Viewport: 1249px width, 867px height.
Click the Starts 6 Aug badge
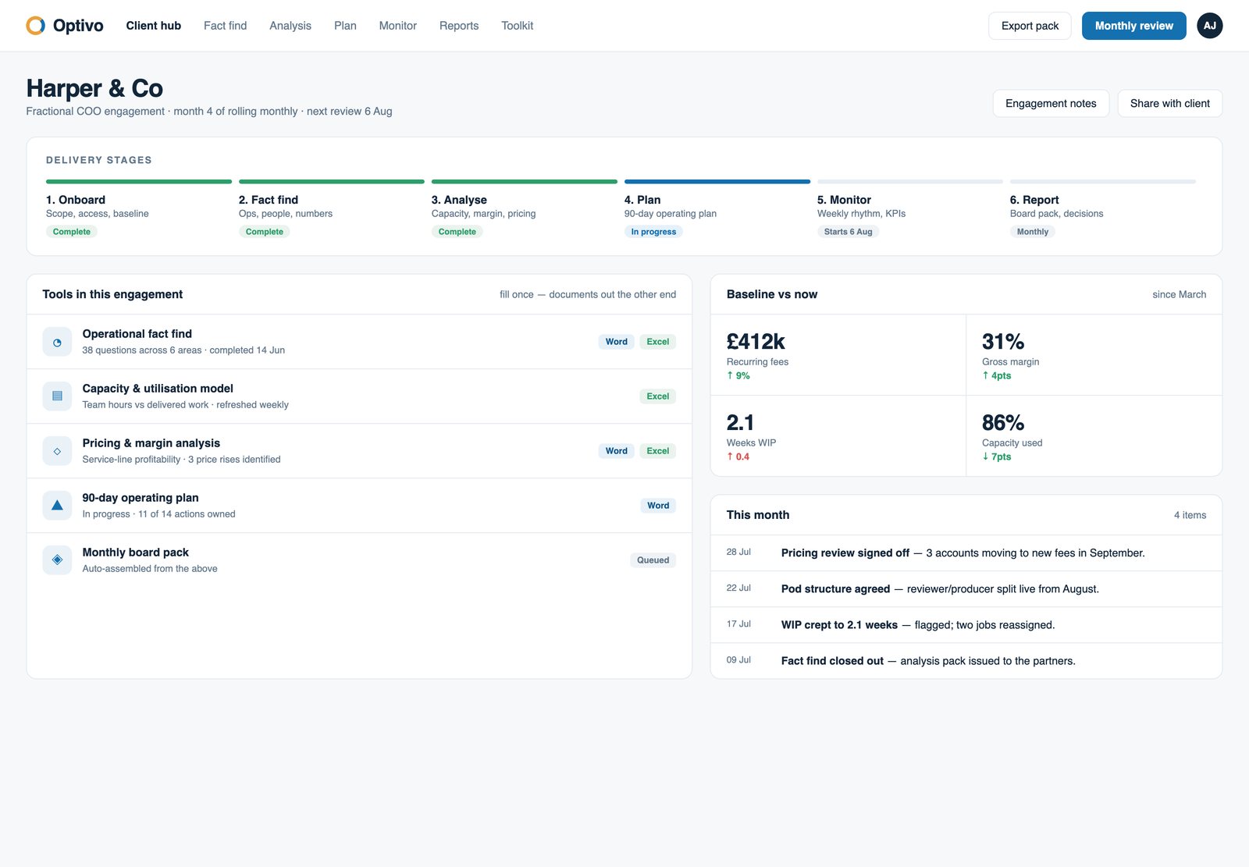click(x=848, y=232)
